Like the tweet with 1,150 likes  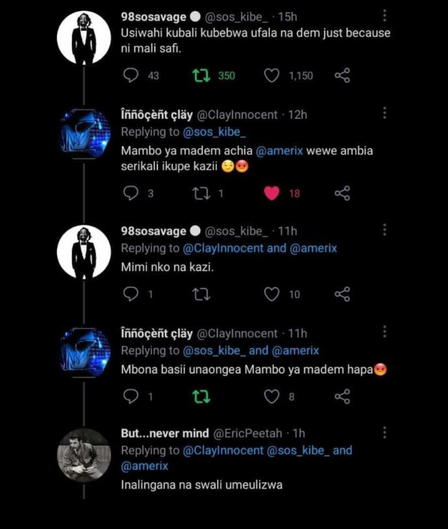coord(272,76)
